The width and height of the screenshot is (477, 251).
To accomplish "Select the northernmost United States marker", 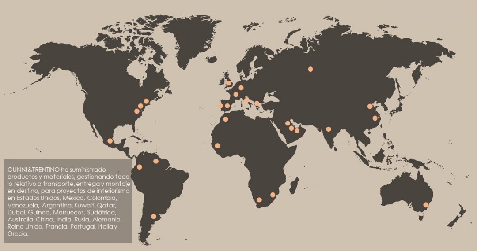I will click(x=146, y=101).
